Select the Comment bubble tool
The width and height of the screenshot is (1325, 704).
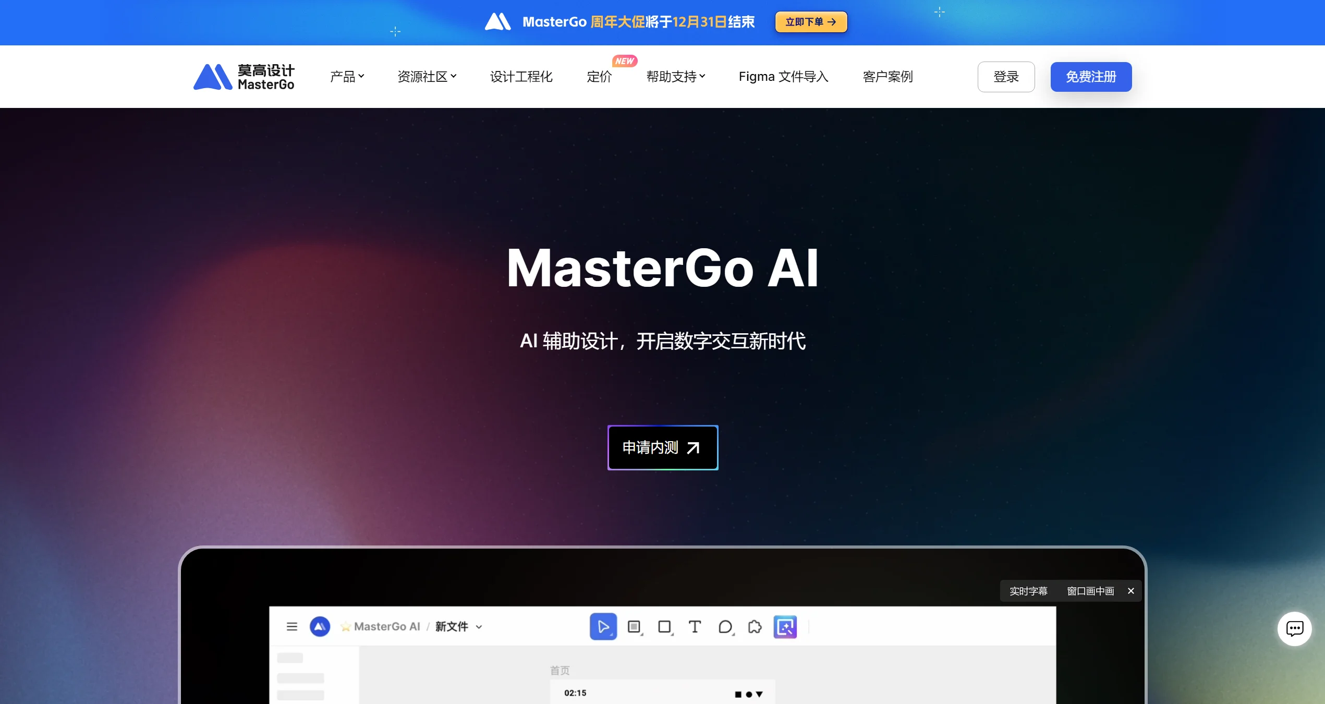coord(725,627)
